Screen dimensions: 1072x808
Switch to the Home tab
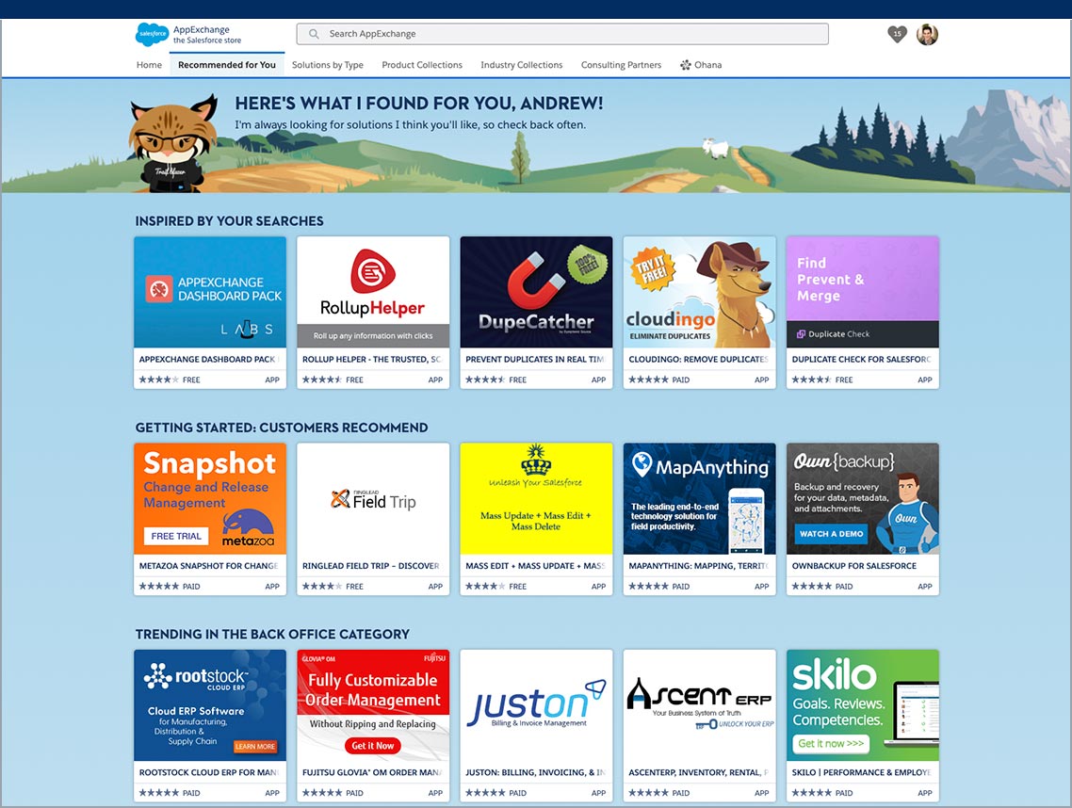[149, 65]
